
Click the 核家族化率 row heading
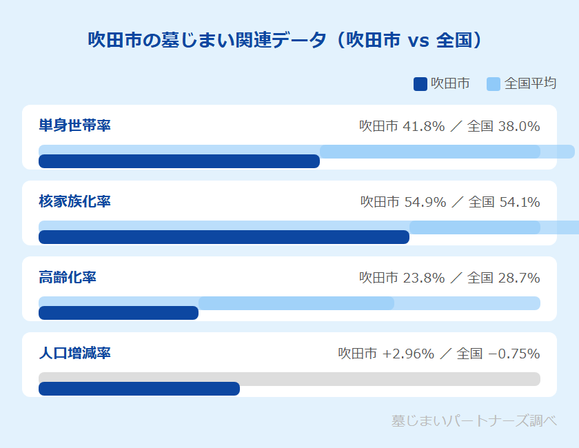[74, 202]
